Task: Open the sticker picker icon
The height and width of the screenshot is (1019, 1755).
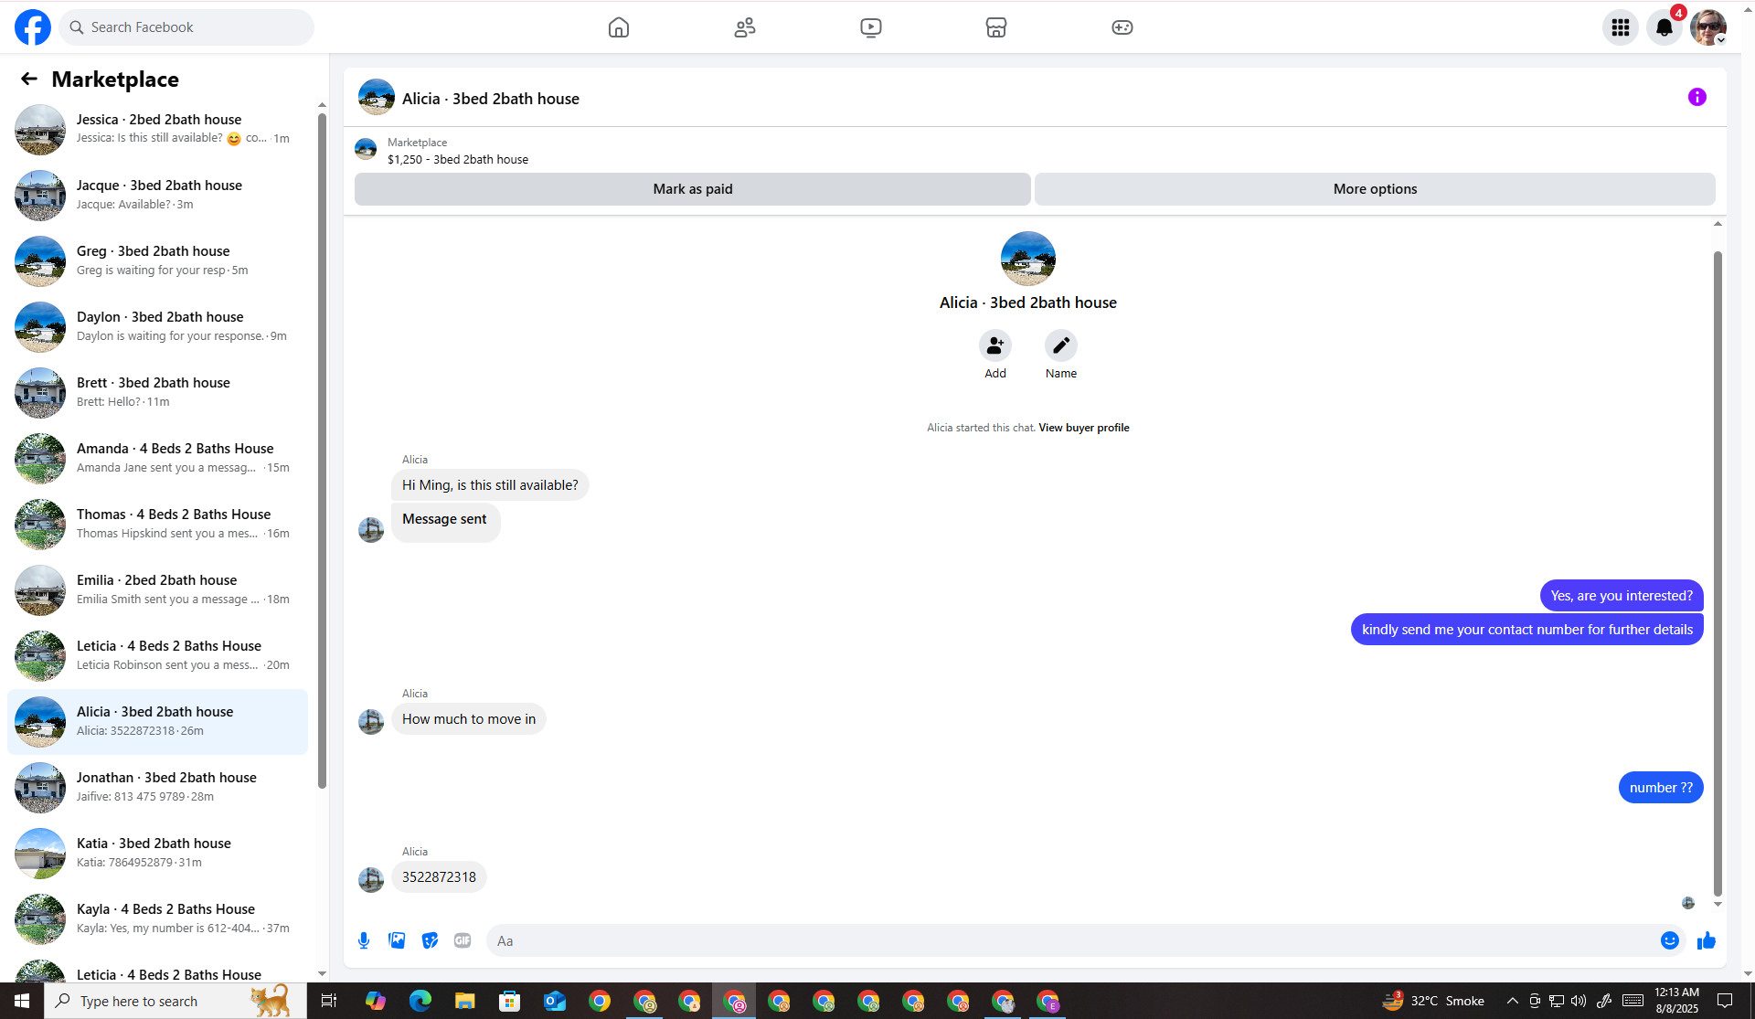Action: (430, 940)
